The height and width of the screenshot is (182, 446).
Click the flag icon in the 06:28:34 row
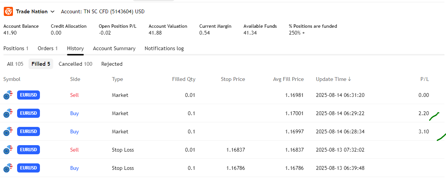pyautogui.click(x=8, y=131)
